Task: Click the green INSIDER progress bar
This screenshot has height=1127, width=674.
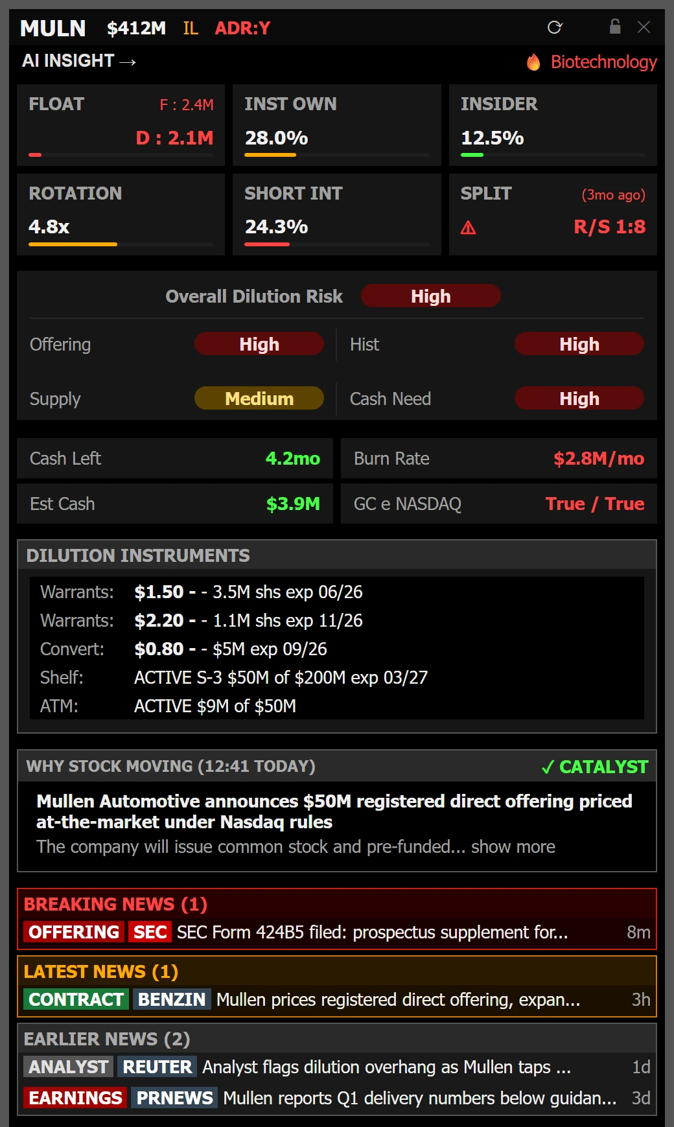Action: pyautogui.click(x=472, y=155)
